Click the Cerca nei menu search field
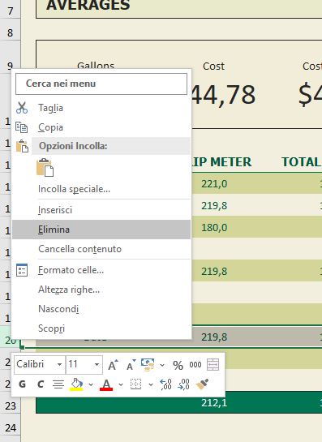Viewport: 322px width, 442px height. click(101, 84)
